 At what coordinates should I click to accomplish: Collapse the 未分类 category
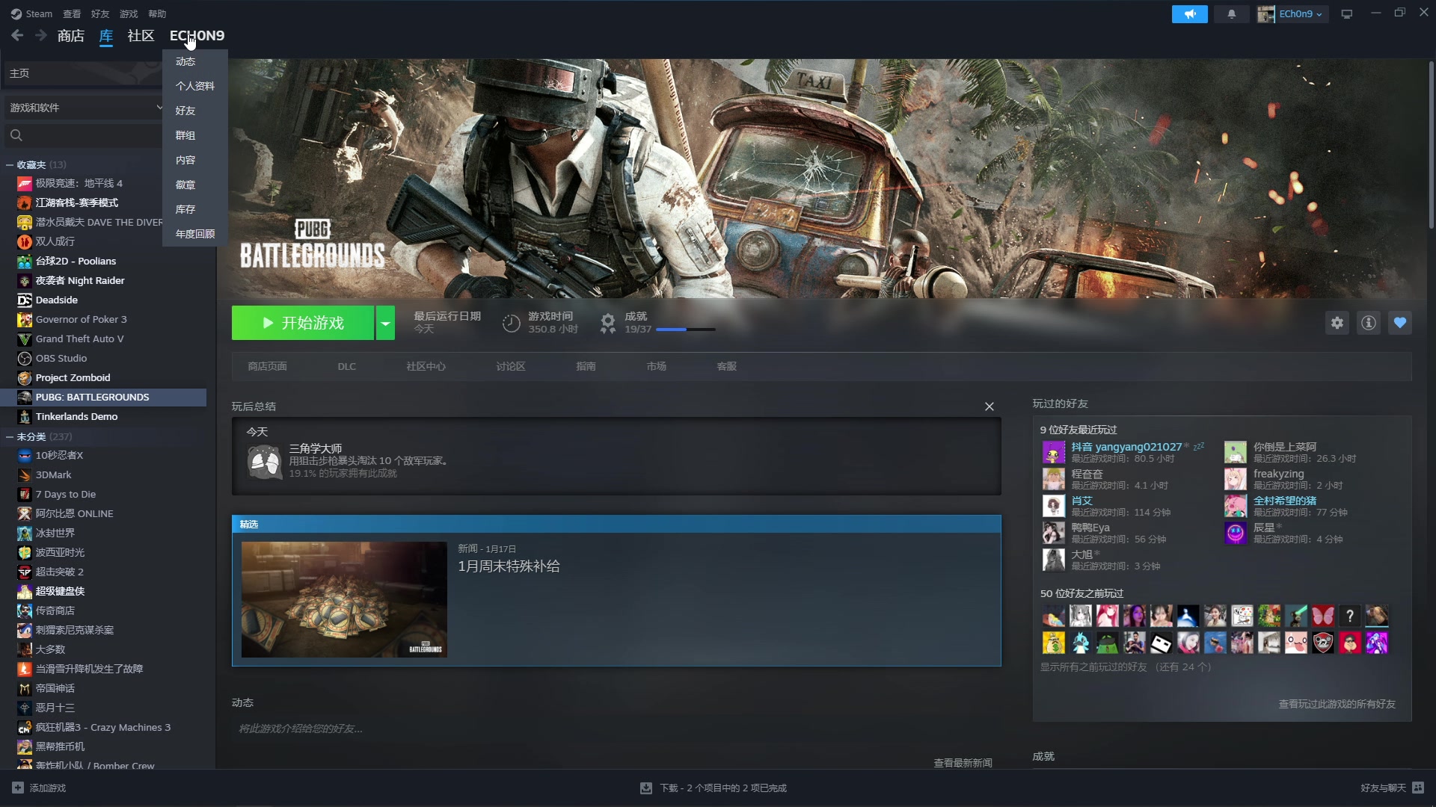[x=10, y=436]
